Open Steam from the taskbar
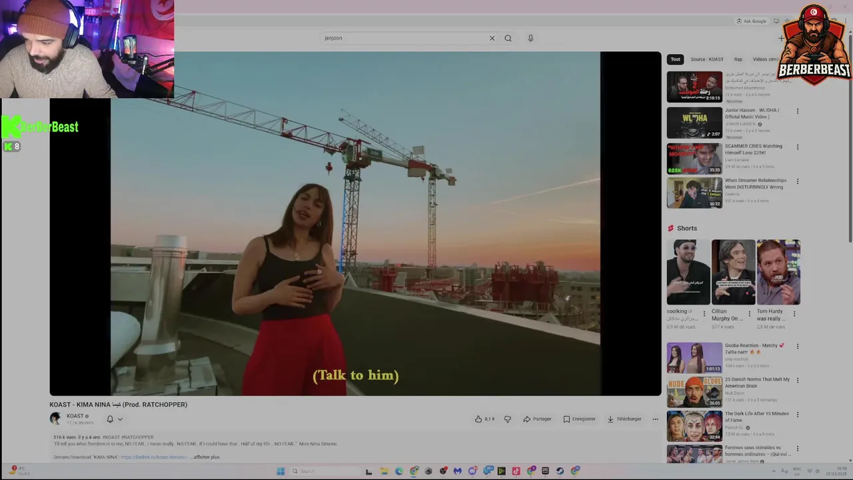 click(560, 471)
